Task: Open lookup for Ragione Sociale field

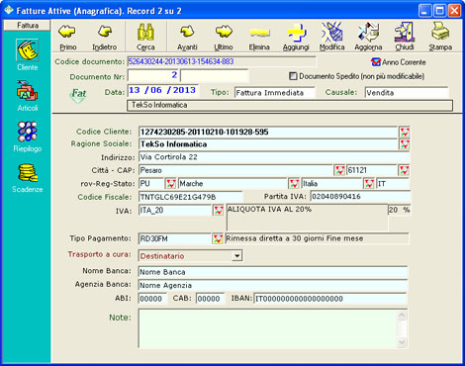Action: [x=405, y=144]
